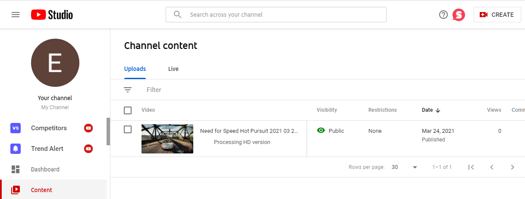Click the views count 0 cell

pos(500,131)
